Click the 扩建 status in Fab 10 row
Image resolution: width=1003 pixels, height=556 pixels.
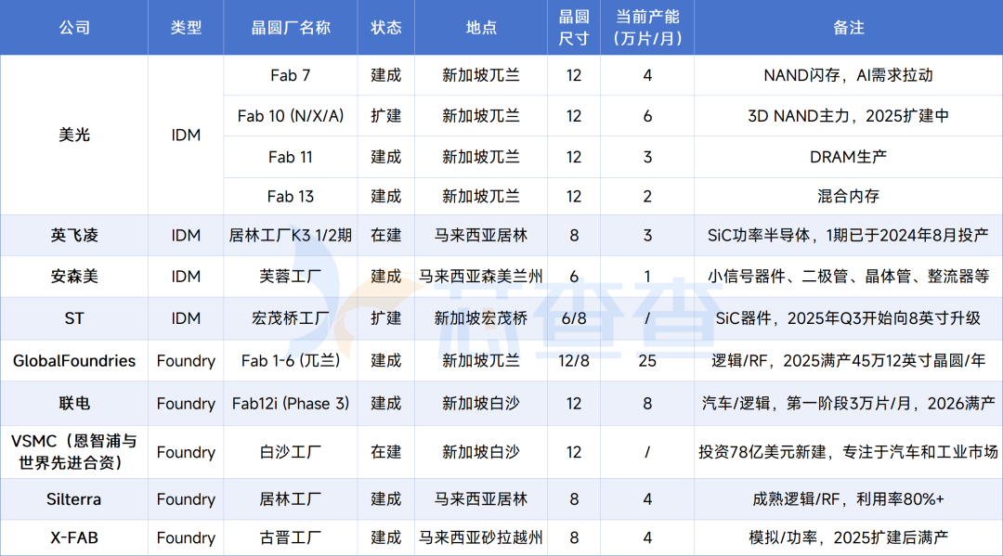[385, 116]
